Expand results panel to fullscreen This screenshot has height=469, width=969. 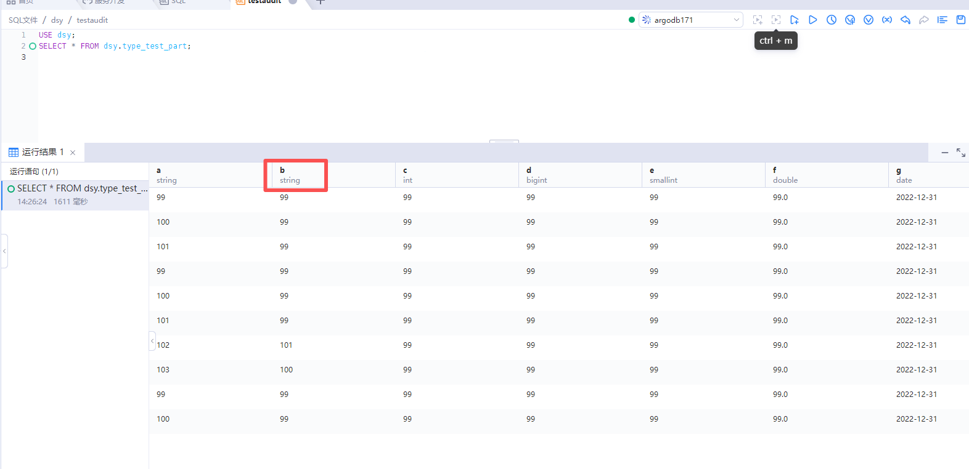960,152
